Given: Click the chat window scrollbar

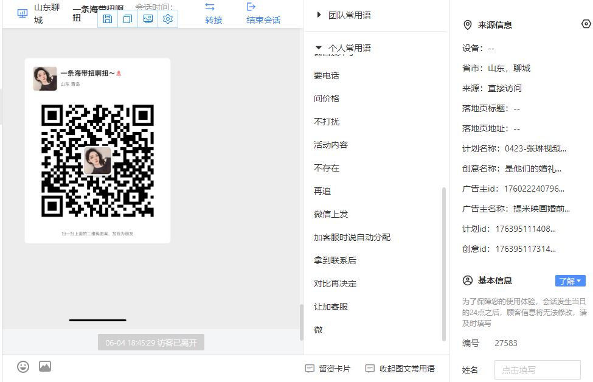Looking at the screenshot, I should (x=302, y=322).
